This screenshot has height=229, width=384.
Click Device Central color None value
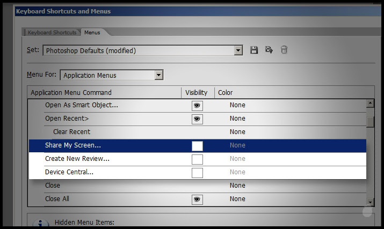click(237, 172)
